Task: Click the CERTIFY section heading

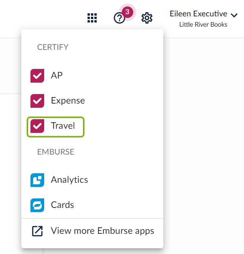Action: pos(53,47)
